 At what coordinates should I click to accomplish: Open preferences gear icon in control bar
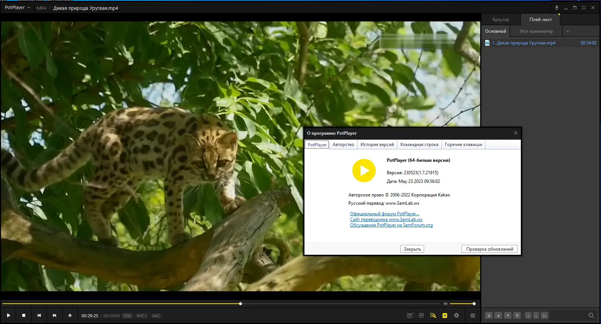[x=456, y=315]
